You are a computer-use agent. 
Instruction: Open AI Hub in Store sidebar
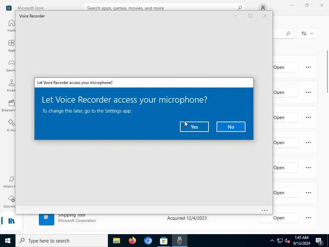(11, 125)
